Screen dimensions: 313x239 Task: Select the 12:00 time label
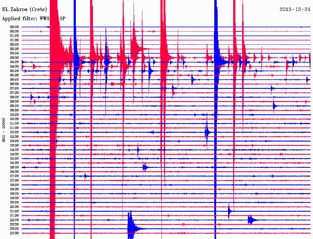14,132
